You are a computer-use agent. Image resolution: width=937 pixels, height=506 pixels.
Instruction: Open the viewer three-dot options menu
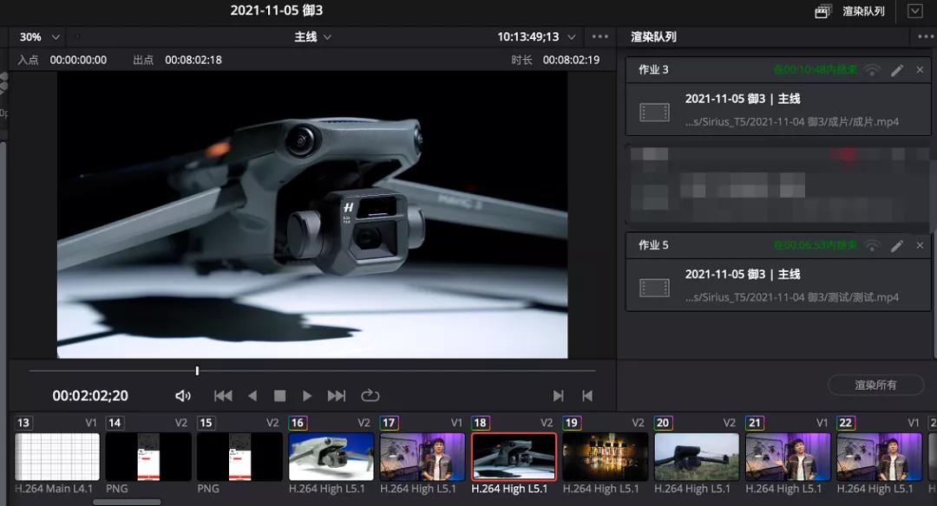click(x=599, y=36)
